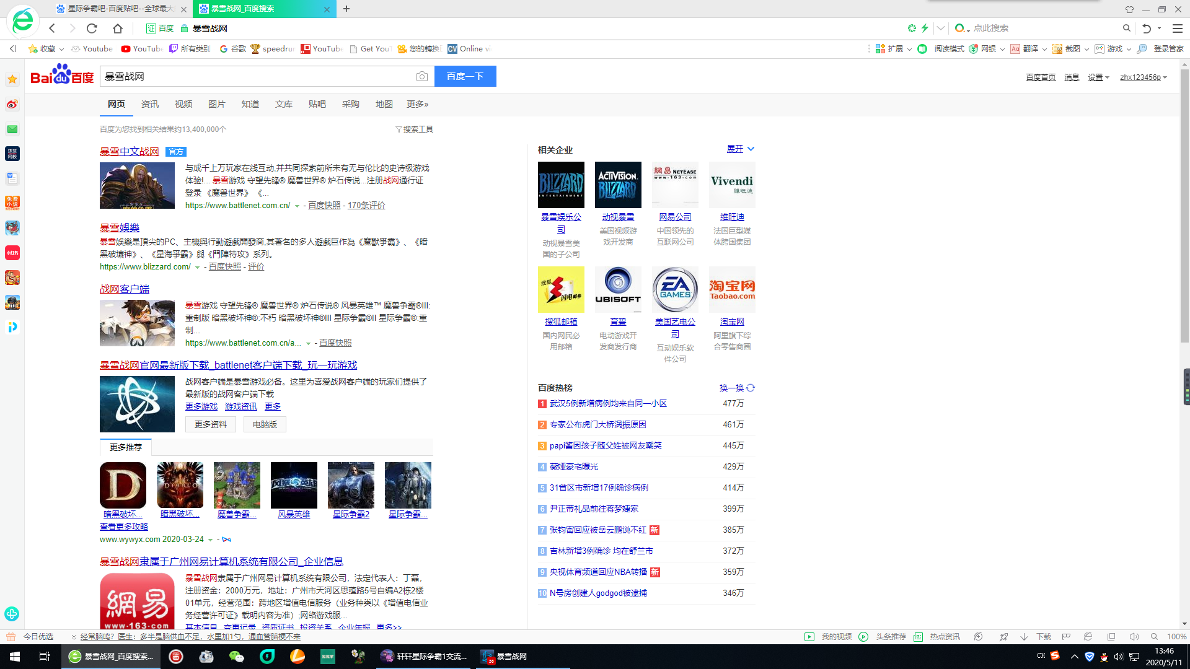Open WeChat from the taskbar
Viewport: 1190px width, 669px height.
[237, 657]
